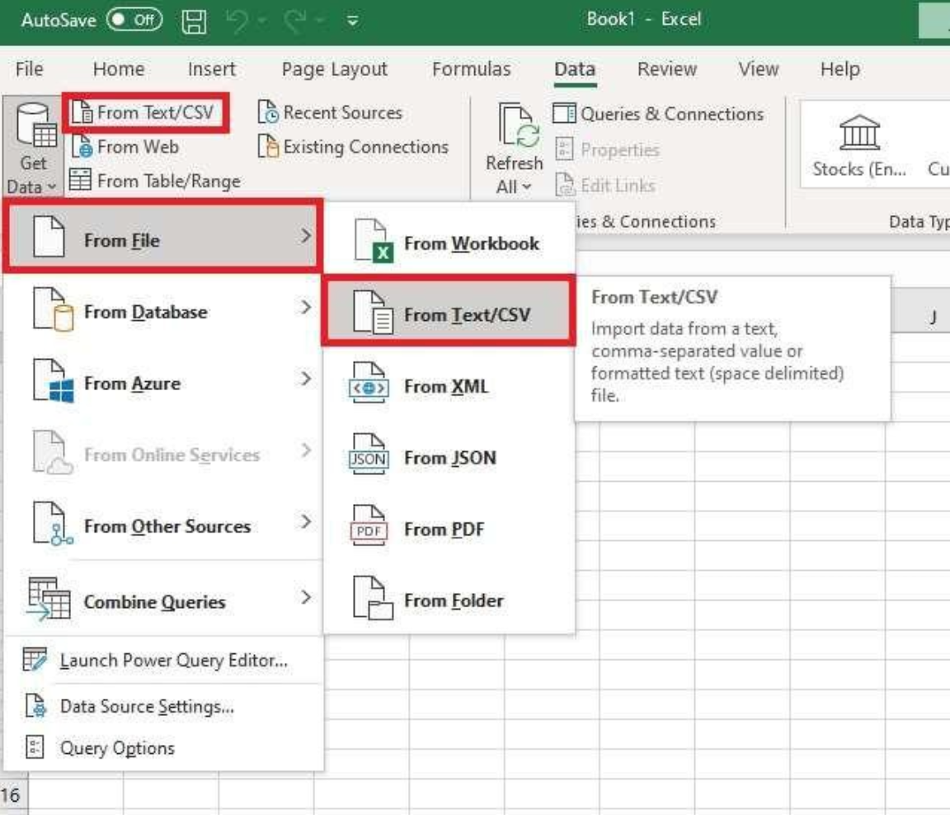Open Query Options
The height and width of the screenshot is (815, 950).
162,747
